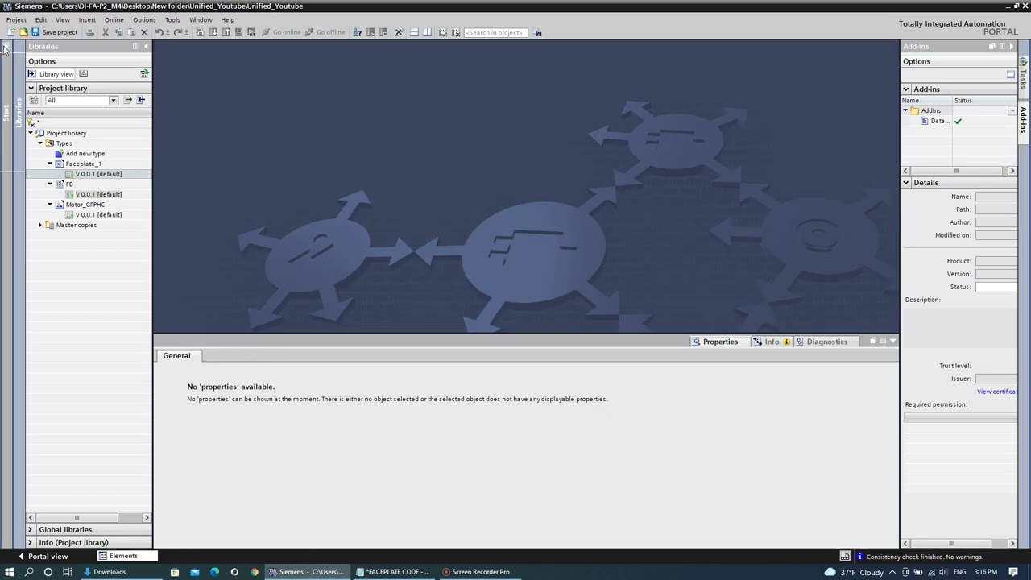The height and width of the screenshot is (580, 1031).
Task: Click the Go online toolbar button
Action: pos(281,32)
